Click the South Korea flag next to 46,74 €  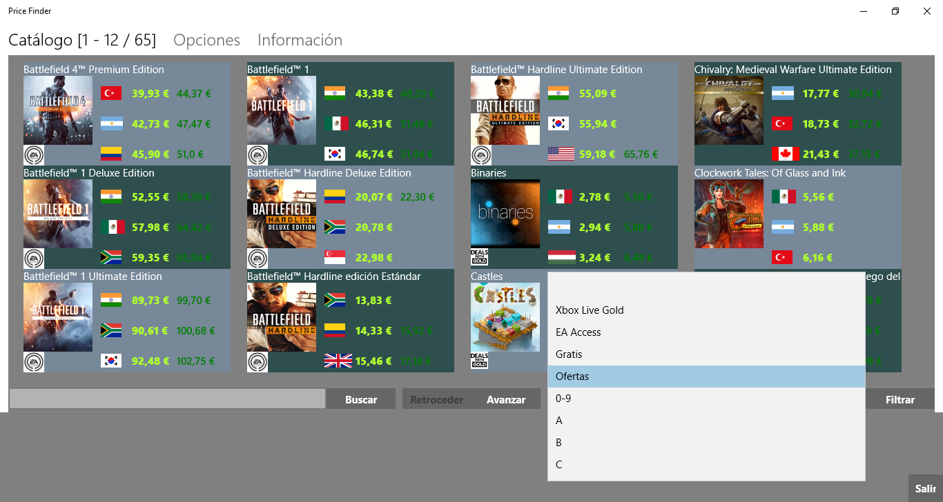coord(335,154)
